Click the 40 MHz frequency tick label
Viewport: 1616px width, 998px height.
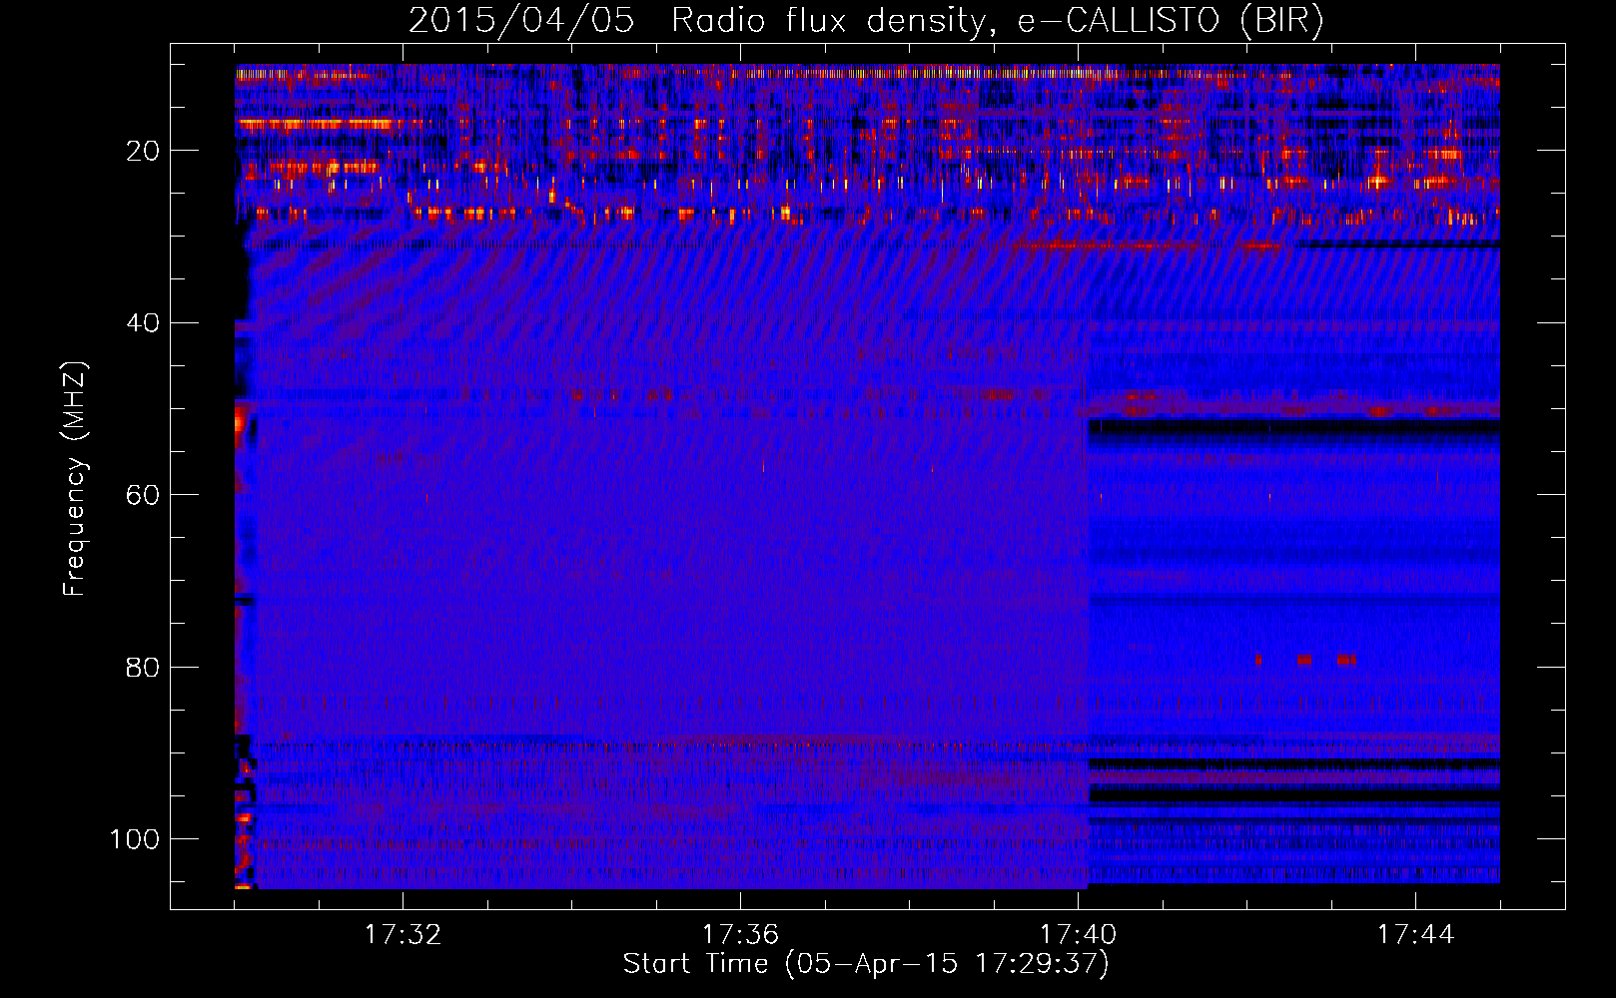point(143,323)
